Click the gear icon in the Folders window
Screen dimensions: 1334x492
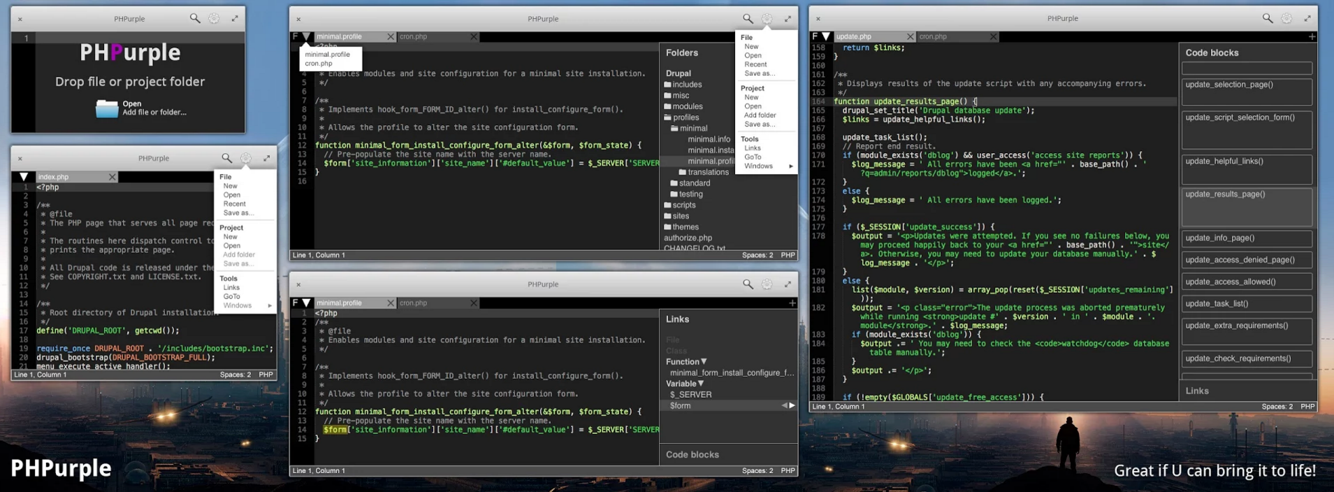click(x=767, y=19)
